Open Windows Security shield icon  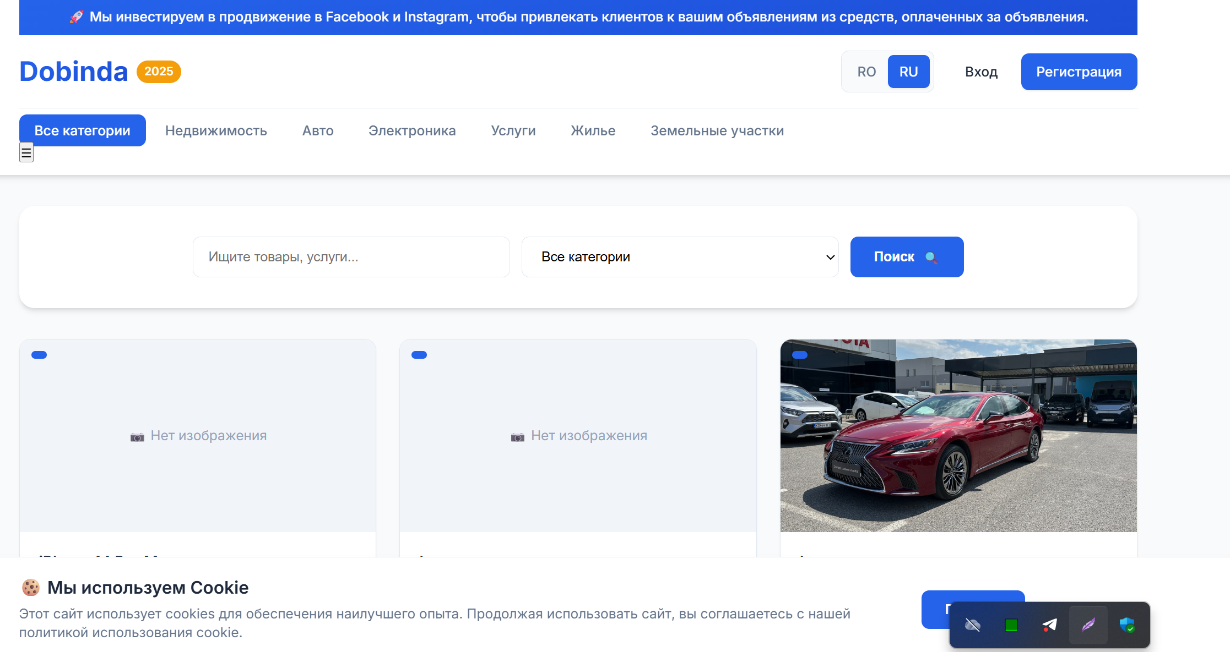click(1126, 625)
